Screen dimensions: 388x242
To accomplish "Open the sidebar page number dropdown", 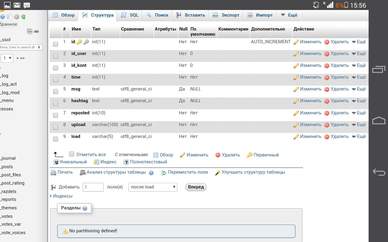I will (7, 58).
